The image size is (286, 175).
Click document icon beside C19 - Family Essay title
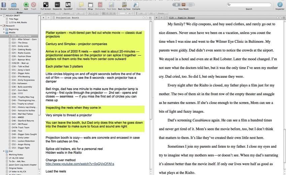[x=167, y=18]
